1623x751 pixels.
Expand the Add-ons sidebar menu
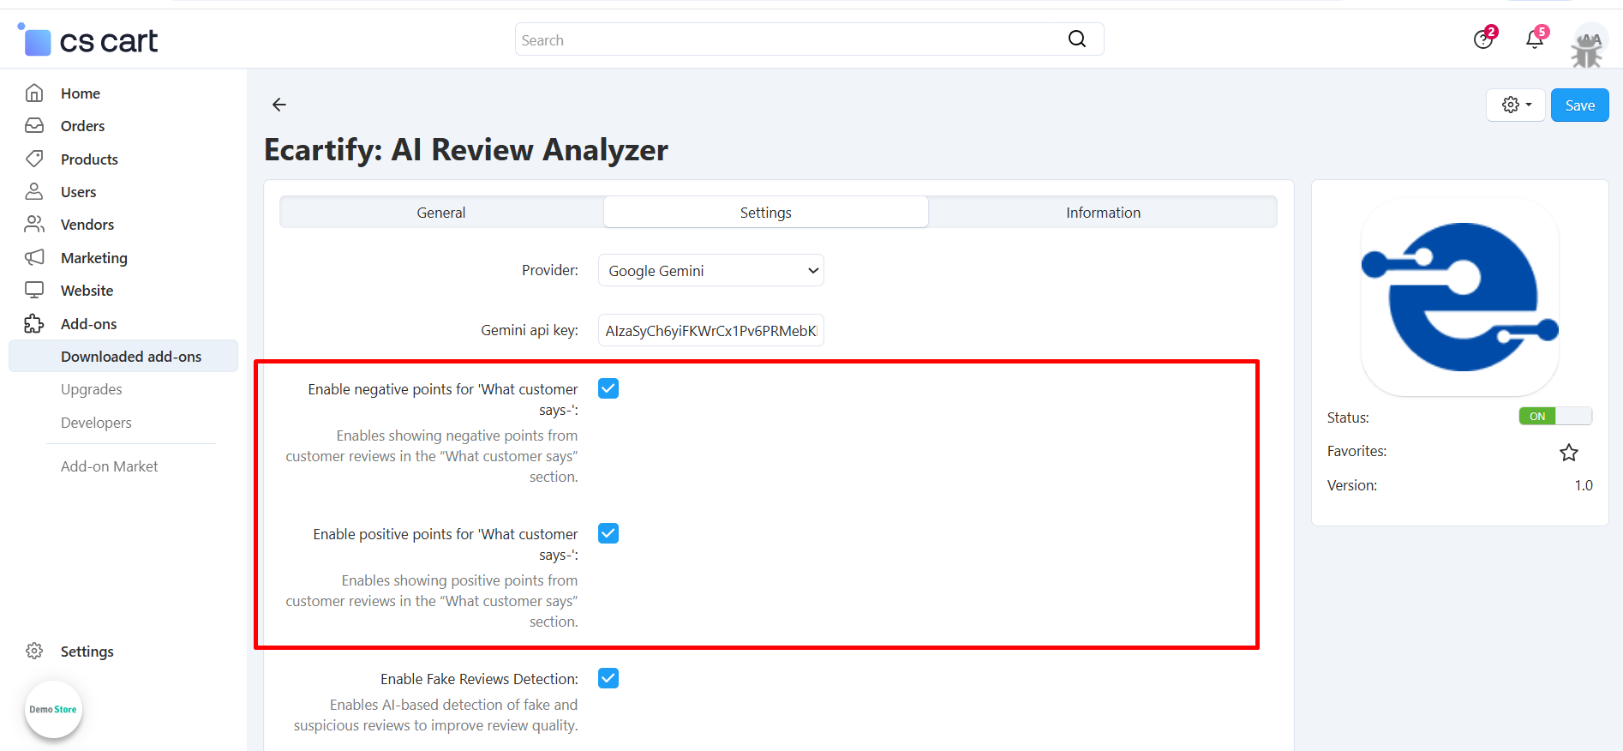(88, 324)
